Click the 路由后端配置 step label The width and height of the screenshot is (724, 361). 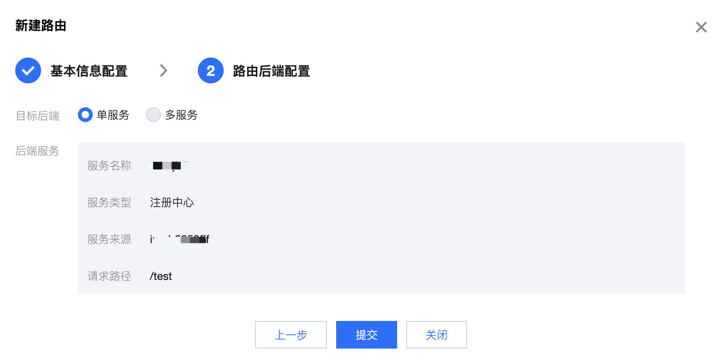tap(272, 71)
